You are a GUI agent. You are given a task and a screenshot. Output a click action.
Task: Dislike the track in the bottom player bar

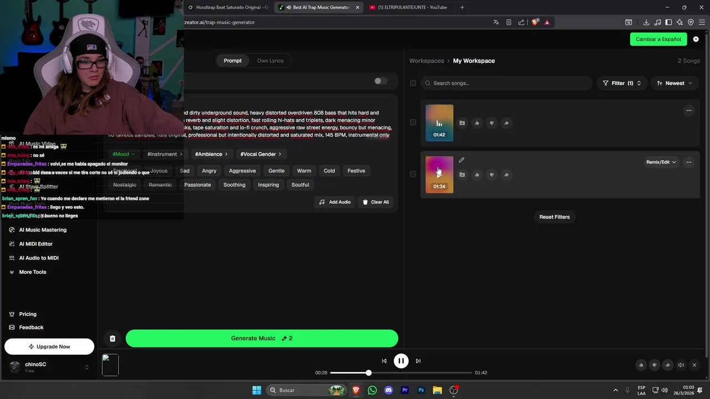pyautogui.click(x=655, y=365)
